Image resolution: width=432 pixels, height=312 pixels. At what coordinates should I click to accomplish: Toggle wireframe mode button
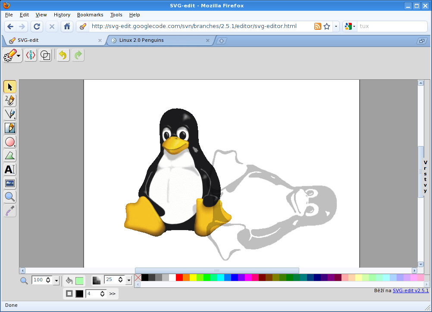click(45, 55)
